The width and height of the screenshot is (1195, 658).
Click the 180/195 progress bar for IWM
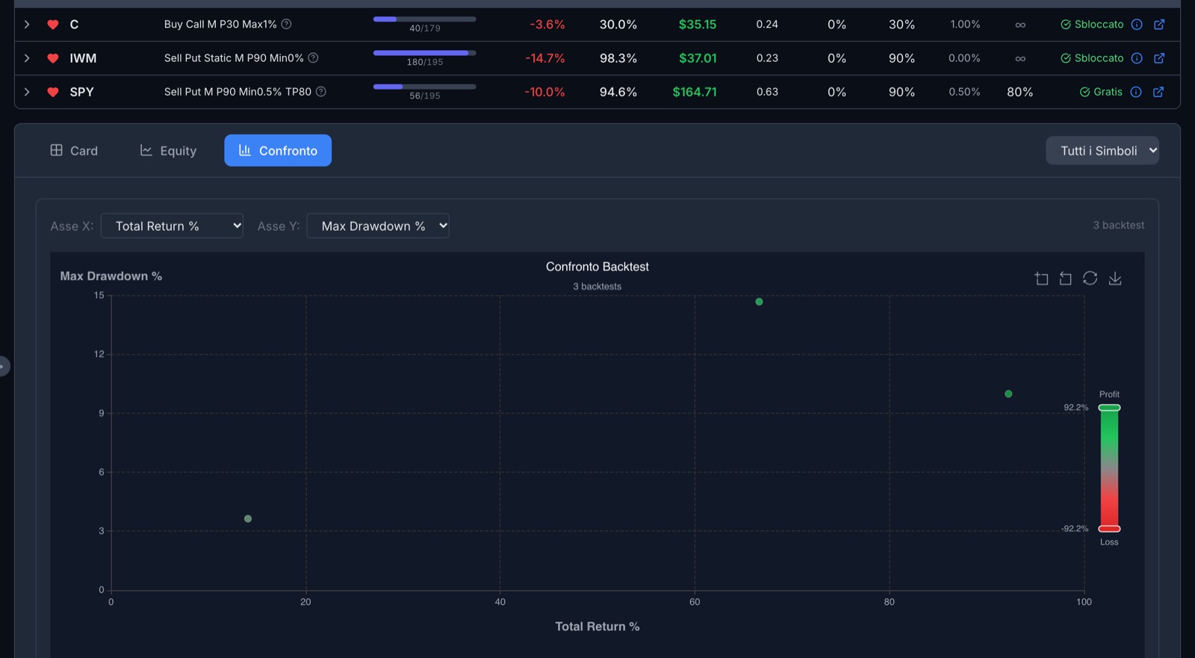tap(424, 53)
